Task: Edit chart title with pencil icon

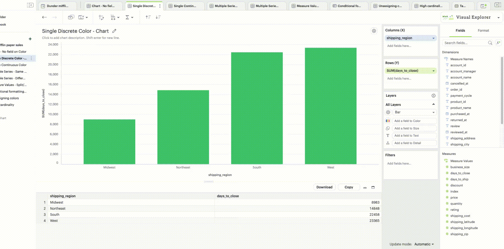Action: (114, 31)
